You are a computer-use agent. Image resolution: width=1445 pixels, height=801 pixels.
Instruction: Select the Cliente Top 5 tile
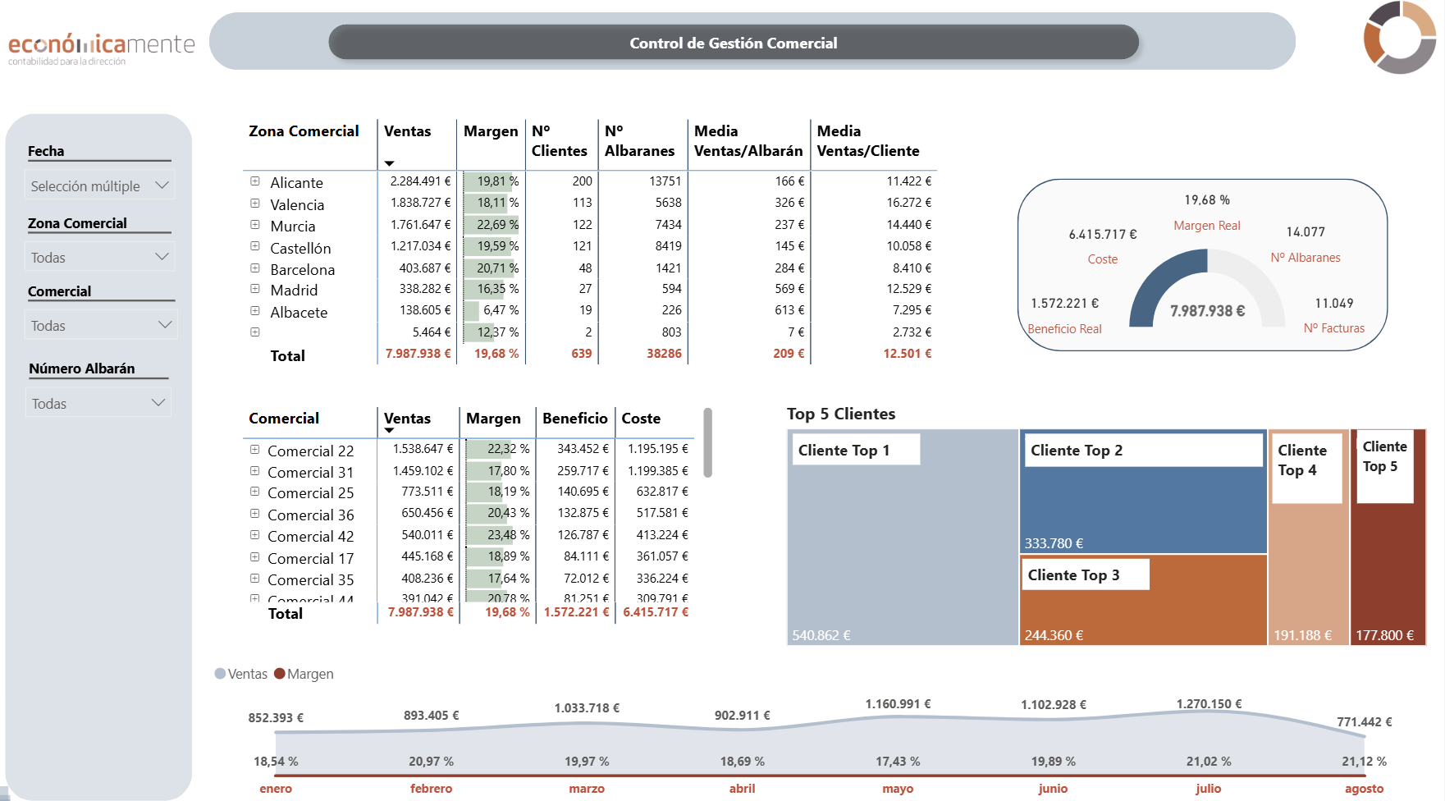(x=1388, y=537)
